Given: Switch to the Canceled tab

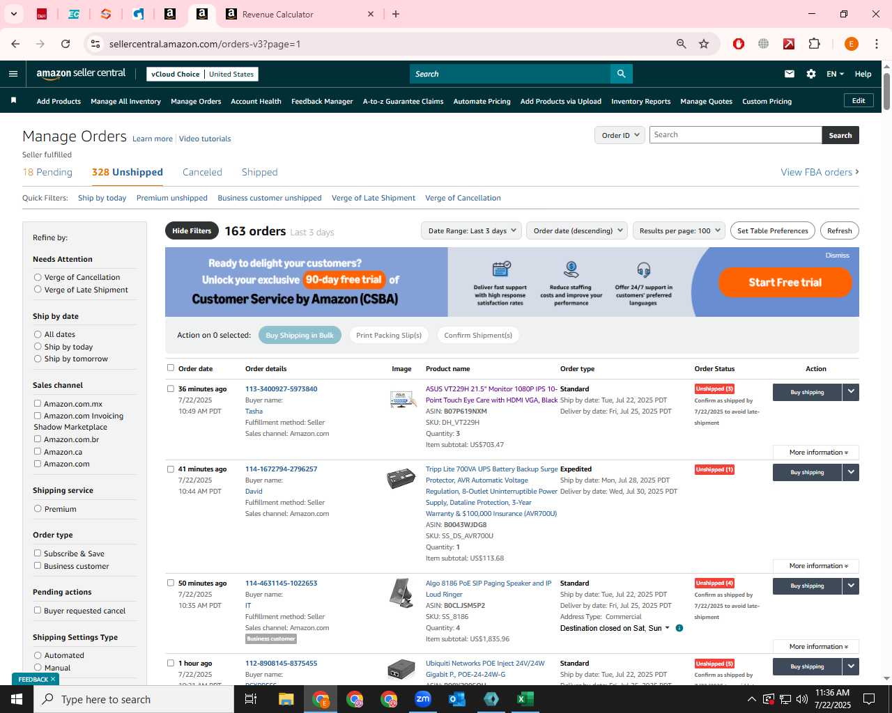Looking at the screenshot, I should click(202, 172).
